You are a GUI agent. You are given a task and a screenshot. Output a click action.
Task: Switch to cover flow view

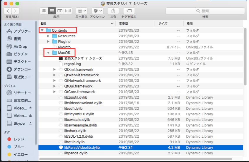(x=68, y=11)
